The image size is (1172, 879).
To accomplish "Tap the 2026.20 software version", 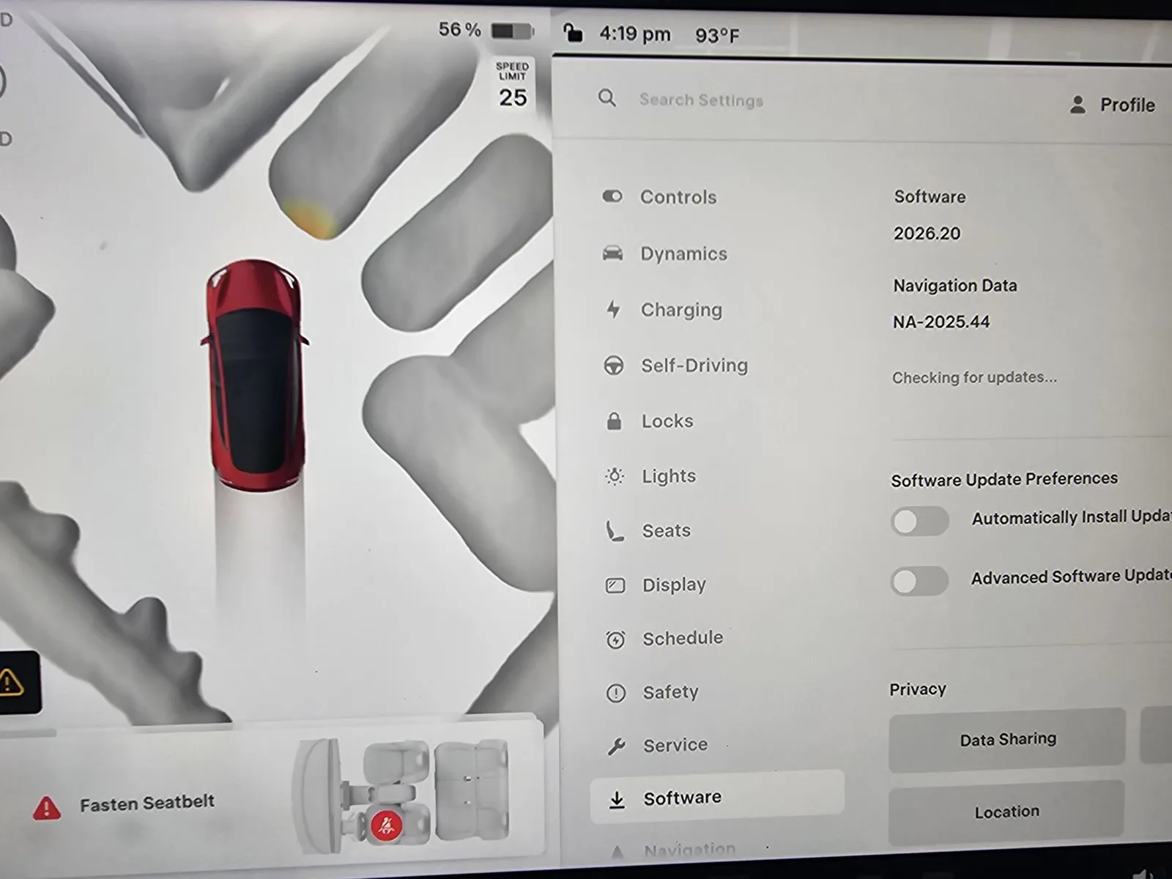I will tap(927, 234).
